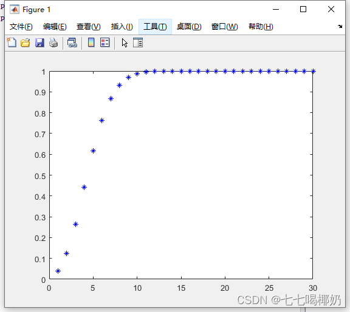This screenshot has height=312, width=350.
Task: Open the 编辑(E) menu
Action: tap(55, 27)
